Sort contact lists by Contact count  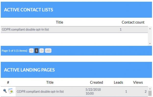point(133,22)
